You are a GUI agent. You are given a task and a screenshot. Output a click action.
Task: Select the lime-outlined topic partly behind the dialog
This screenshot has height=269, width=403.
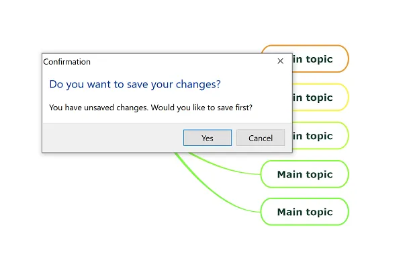coord(320,136)
